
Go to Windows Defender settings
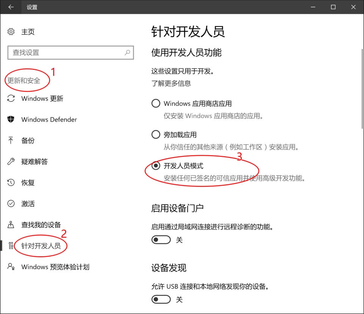click(49, 119)
